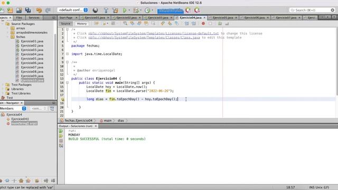
Task: Open the Members view dropdown in Navigator
Action: pos(13,108)
